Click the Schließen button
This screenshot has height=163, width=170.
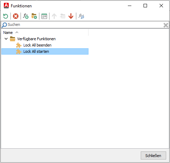153,155
